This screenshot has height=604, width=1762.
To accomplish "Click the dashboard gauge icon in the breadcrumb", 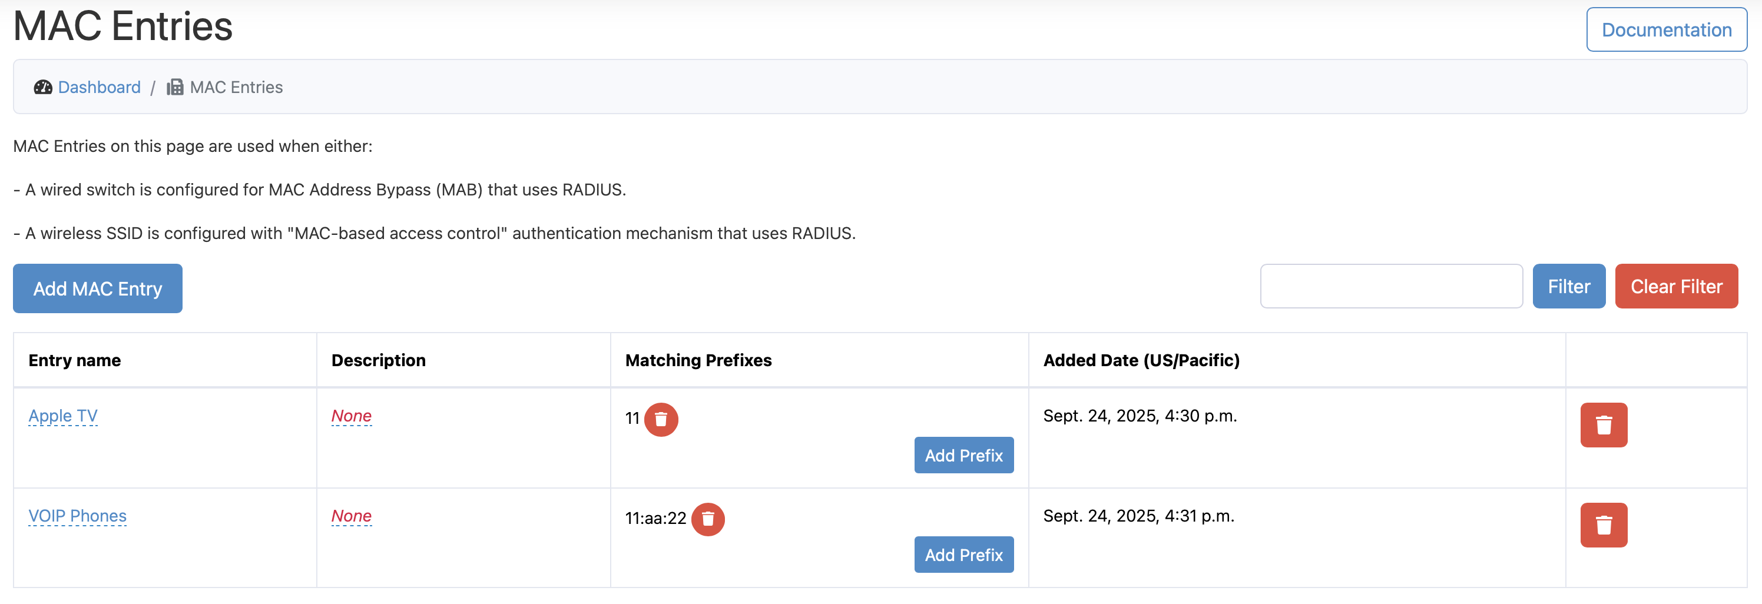I will [42, 87].
